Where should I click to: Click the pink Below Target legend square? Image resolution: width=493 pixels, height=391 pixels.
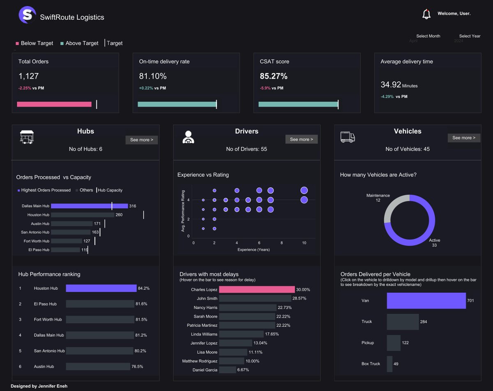[x=17, y=43]
